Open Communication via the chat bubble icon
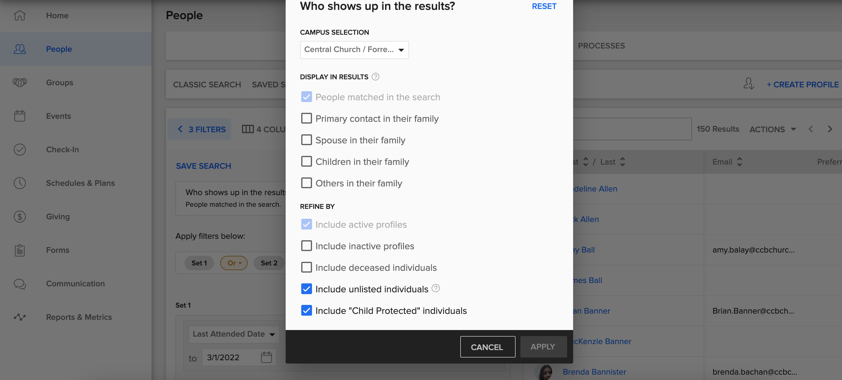Viewport: 842px width, 380px height. pos(19,284)
